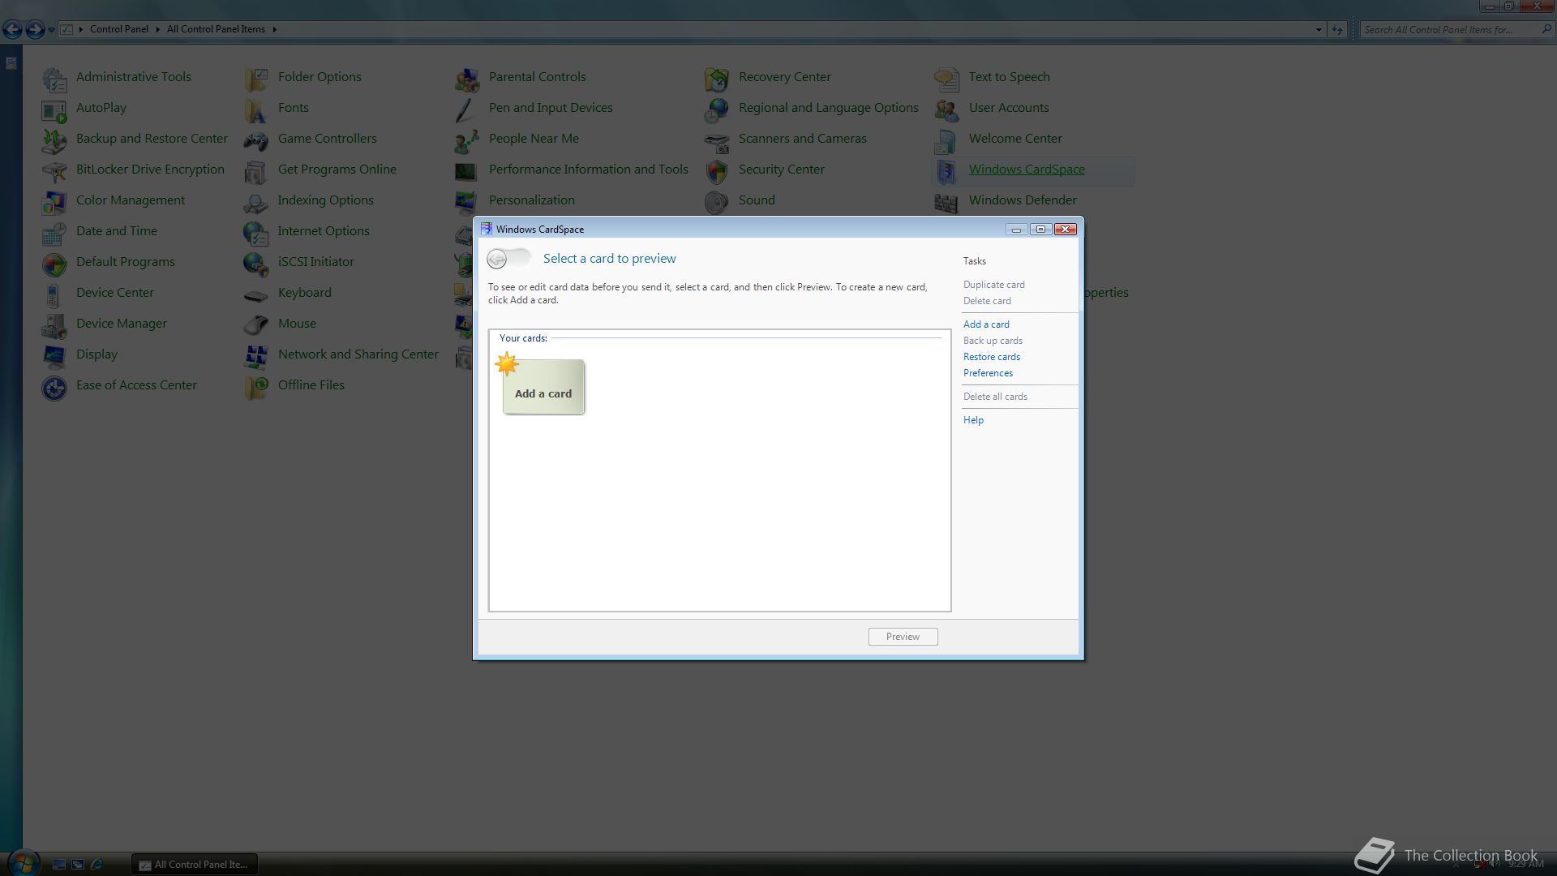Click the Back up cards task

click(x=993, y=341)
